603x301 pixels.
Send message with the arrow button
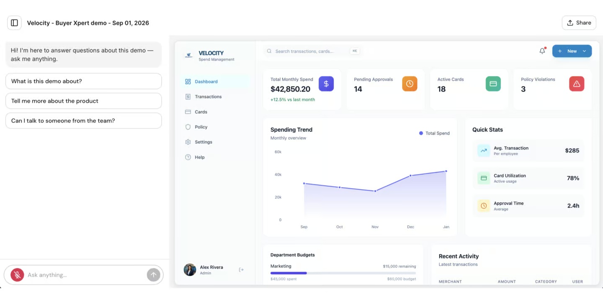point(153,275)
